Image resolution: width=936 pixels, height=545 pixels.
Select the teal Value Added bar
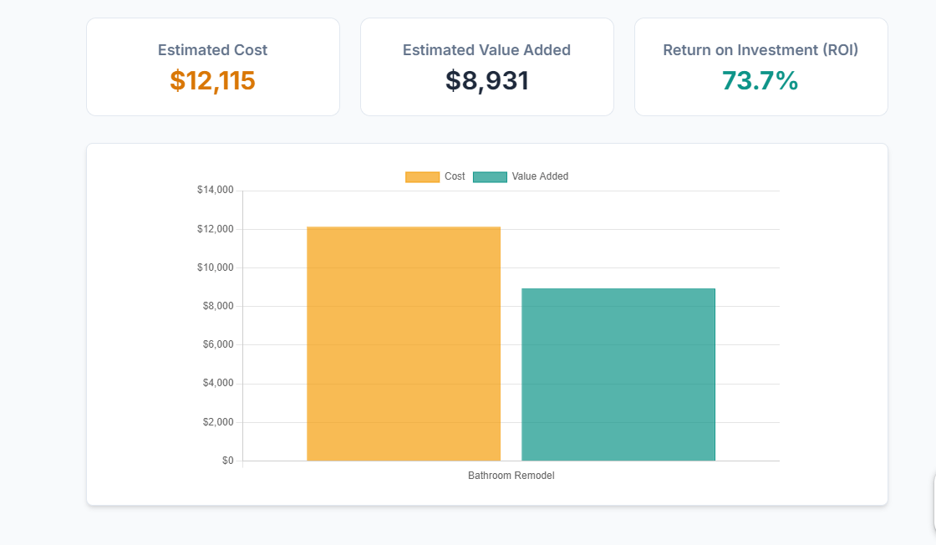[618, 374]
